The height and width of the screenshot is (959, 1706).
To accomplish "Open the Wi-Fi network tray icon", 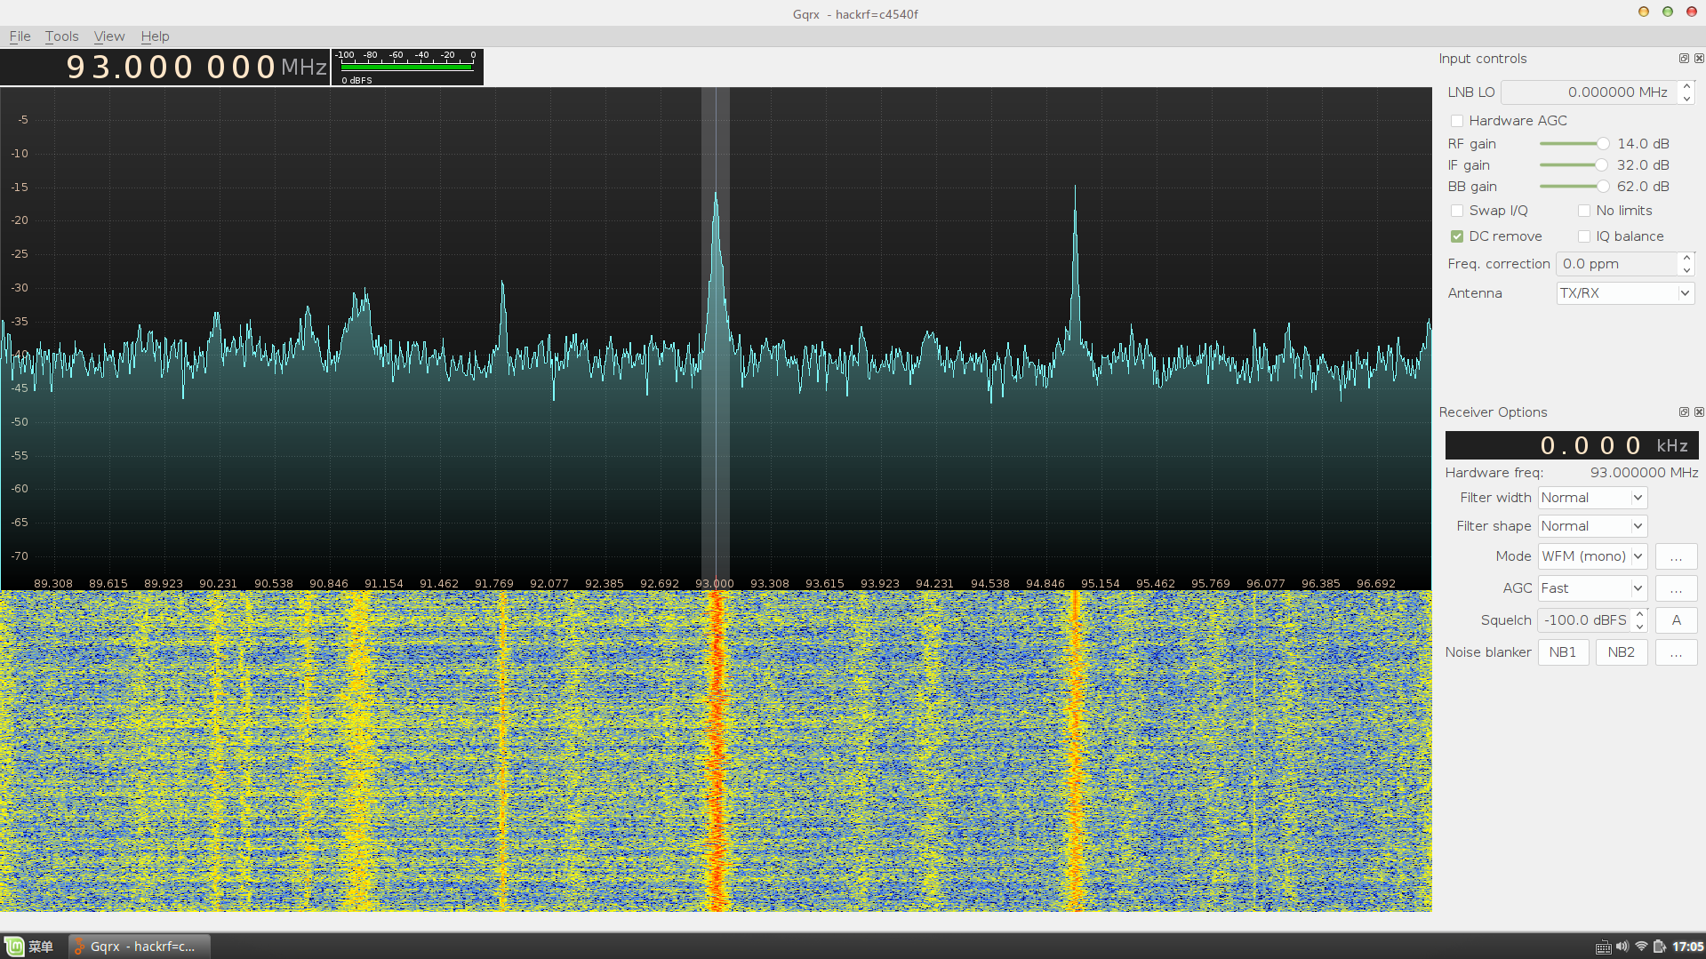I will point(1641,947).
